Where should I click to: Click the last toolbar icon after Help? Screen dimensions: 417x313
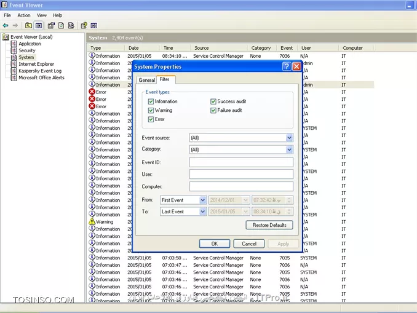click(x=94, y=26)
